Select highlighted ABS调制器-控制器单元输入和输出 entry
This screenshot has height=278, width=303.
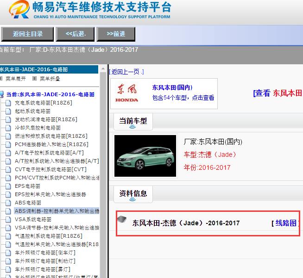[x=57, y=211]
